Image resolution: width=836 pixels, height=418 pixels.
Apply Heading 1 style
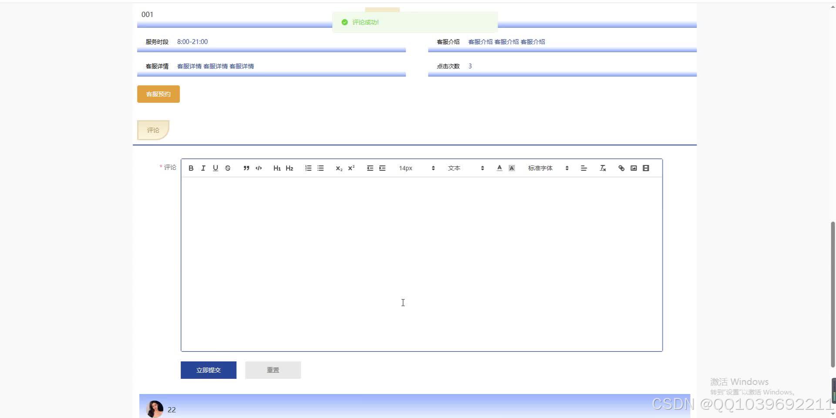(x=277, y=168)
